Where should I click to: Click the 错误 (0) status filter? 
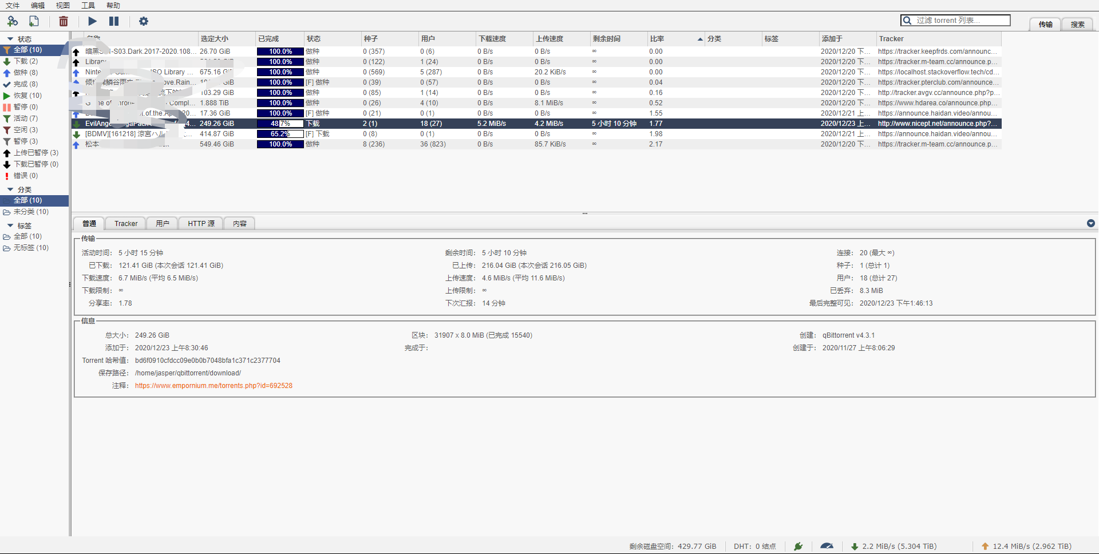point(25,176)
